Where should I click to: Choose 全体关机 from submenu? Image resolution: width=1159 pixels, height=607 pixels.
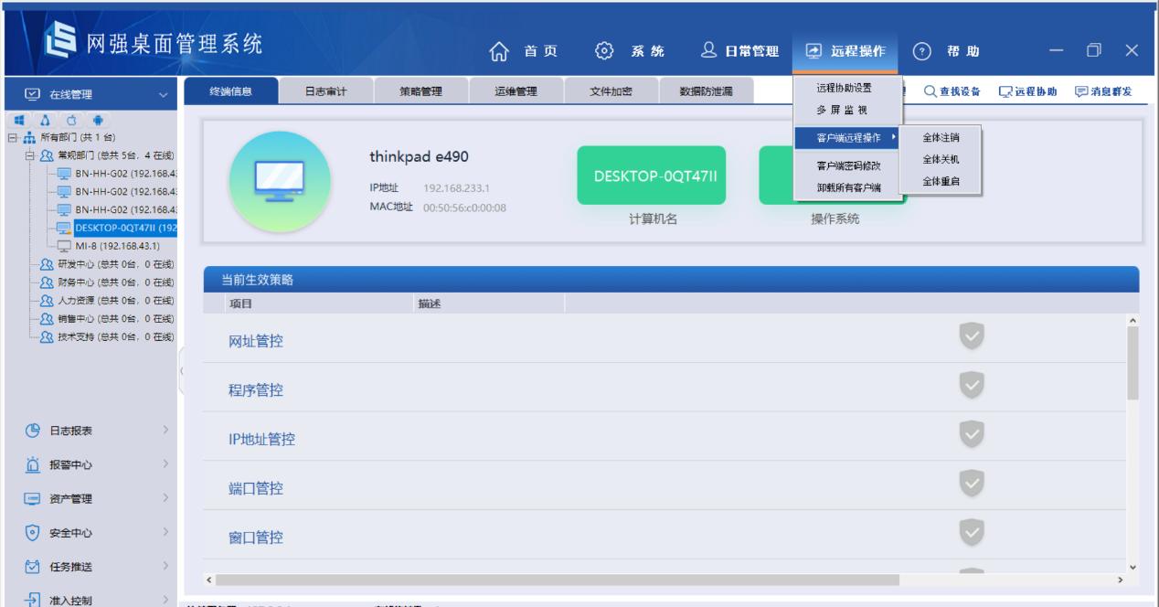[941, 159]
